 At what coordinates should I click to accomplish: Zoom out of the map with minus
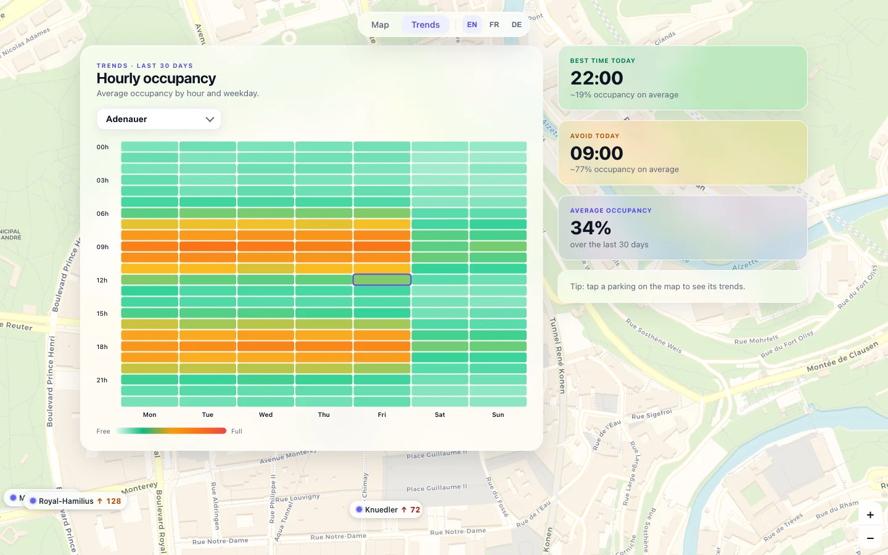coord(870,538)
